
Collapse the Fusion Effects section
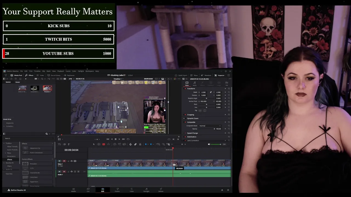click(x=52, y=159)
